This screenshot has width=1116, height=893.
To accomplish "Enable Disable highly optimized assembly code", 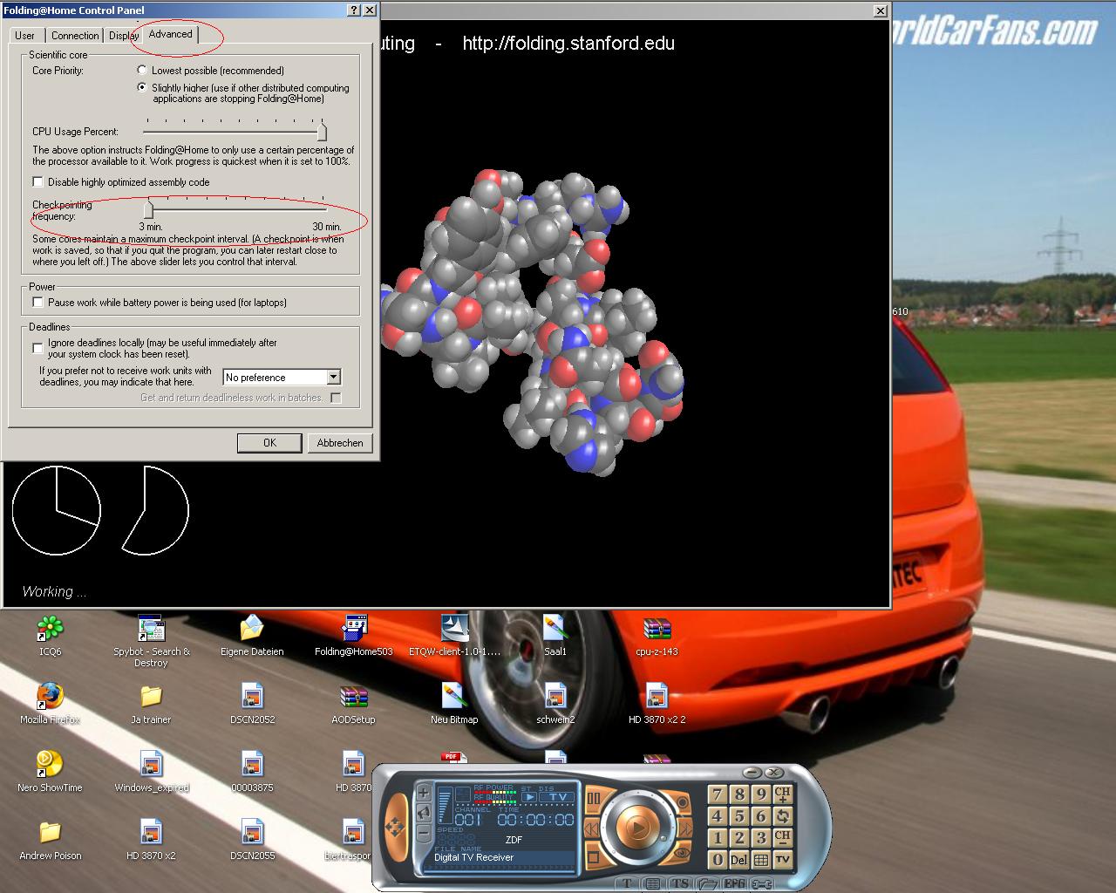I will 37,182.
